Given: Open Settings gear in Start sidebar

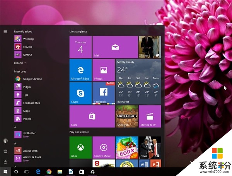Looking at the screenshot, I should (5, 151).
